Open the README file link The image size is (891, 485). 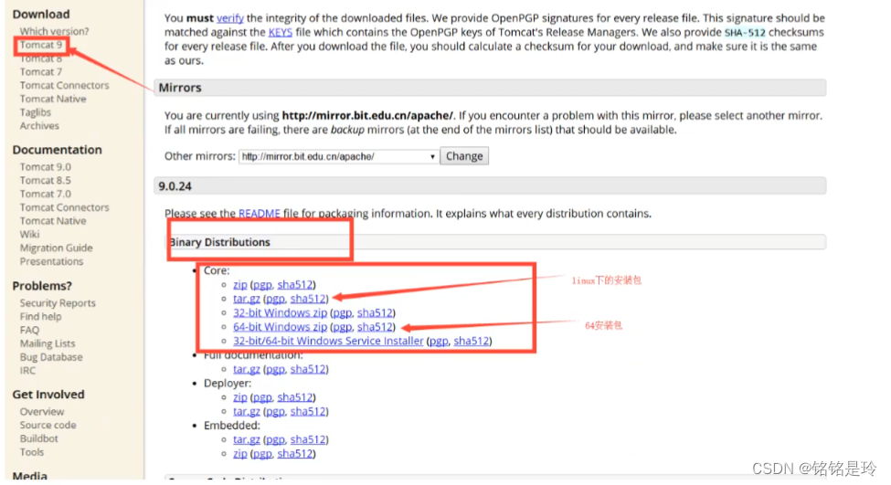tap(260, 214)
